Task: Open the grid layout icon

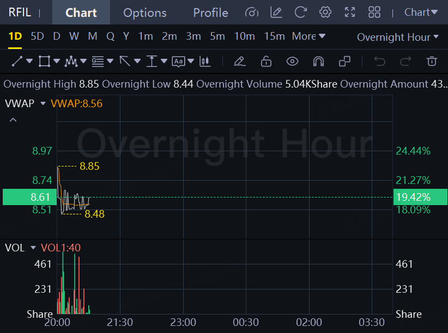Action: 374,12
